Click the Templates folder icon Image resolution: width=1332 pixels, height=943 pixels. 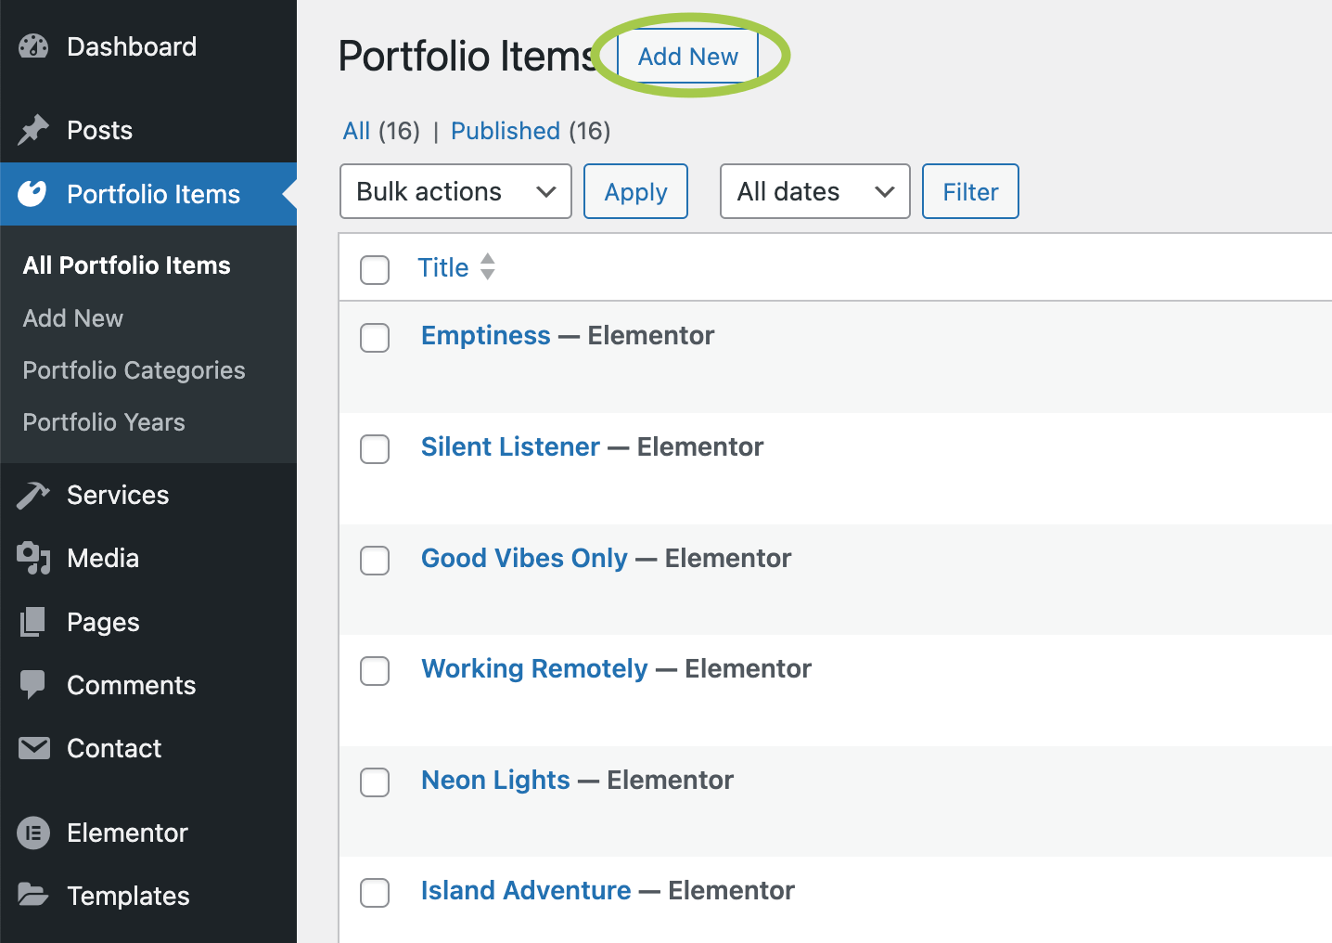point(33,896)
